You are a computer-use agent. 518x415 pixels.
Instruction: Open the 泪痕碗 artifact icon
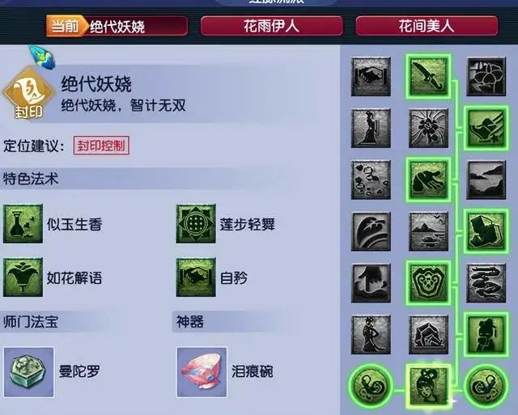[202, 372]
